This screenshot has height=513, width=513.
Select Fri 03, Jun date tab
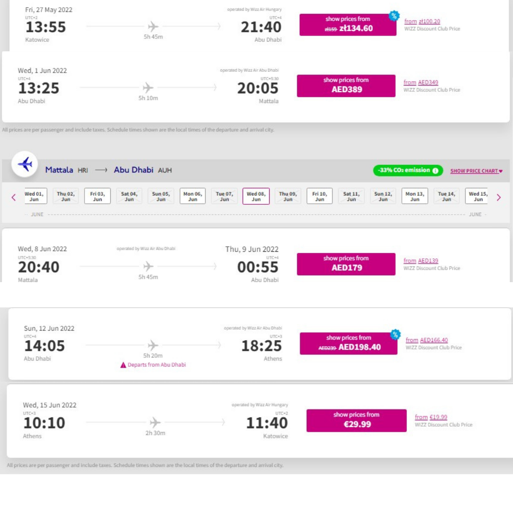coord(97,196)
